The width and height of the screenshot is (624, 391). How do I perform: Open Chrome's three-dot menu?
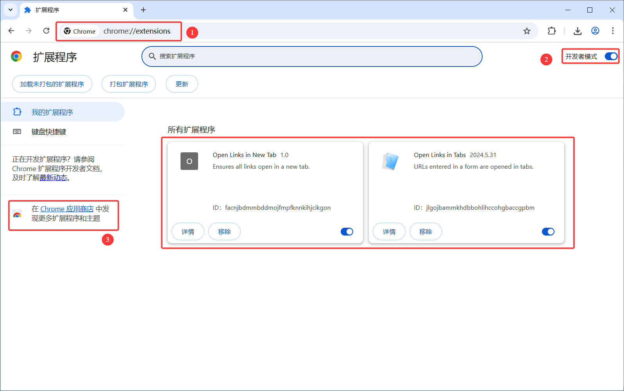tap(613, 31)
